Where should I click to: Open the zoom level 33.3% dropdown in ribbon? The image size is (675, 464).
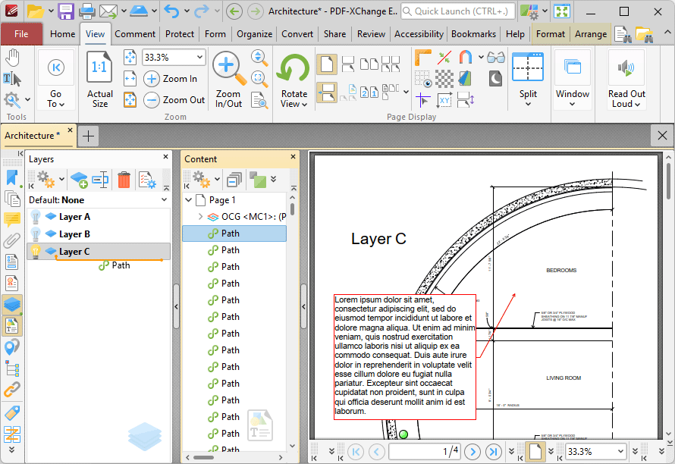(x=199, y=58)
